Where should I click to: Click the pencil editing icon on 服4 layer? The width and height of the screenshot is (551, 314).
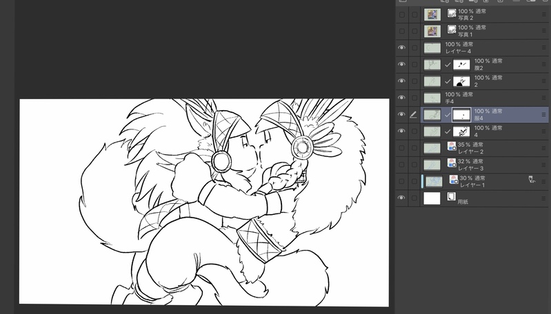point(414,115)
